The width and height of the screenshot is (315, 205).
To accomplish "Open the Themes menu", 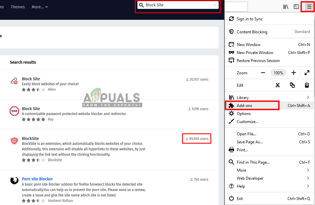I will coord(17,7).
